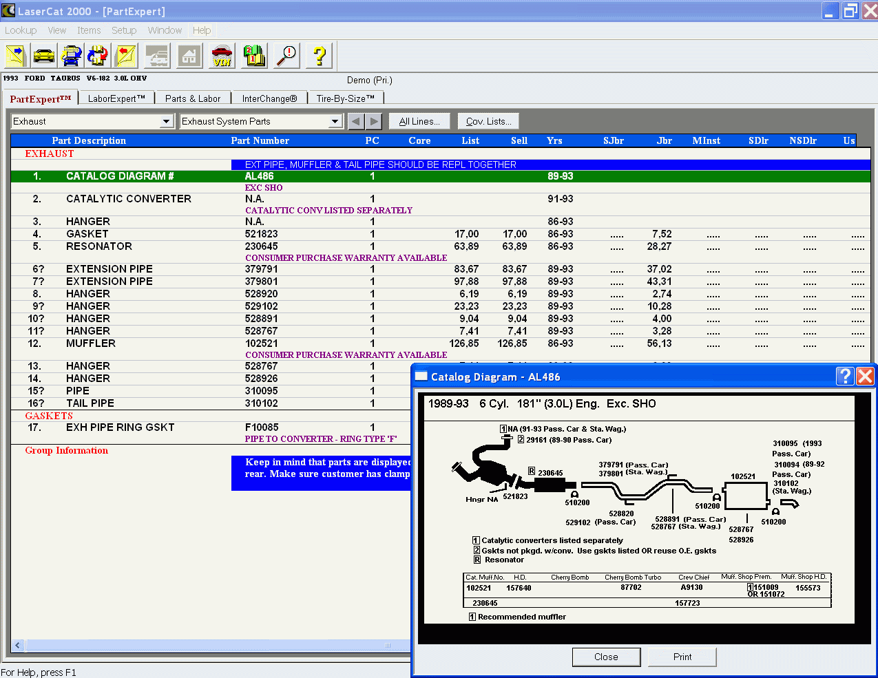
Task: Click the Group Information heading
Action: pos(67,451)
